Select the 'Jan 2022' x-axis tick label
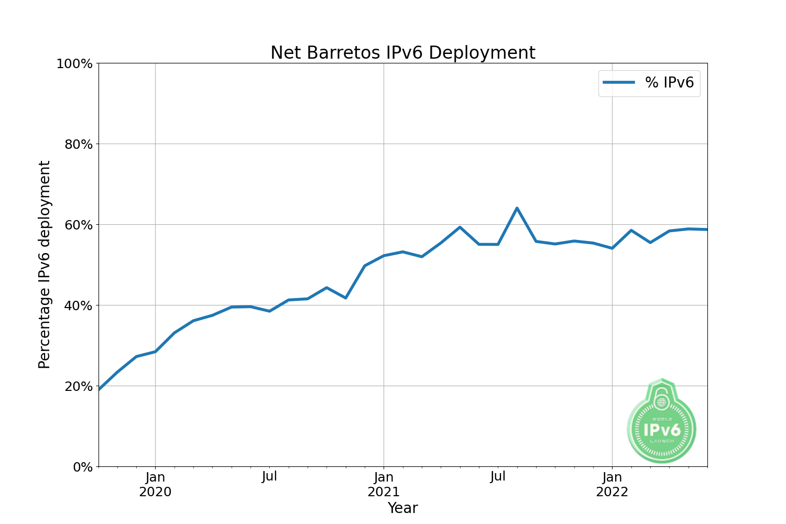The height and width of the screenshot is (524, 786). click(612, 485)
